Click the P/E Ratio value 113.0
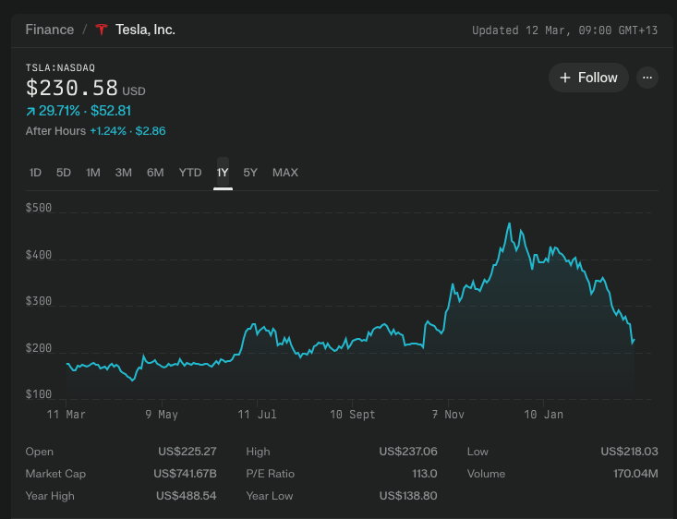 [x=425, y=474]
